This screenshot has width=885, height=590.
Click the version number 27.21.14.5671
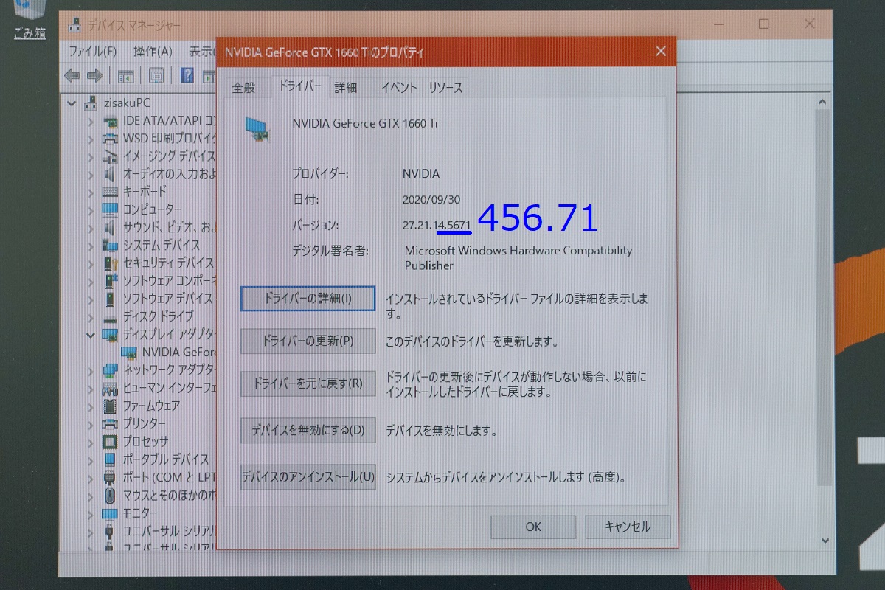[x=437, y=224]
